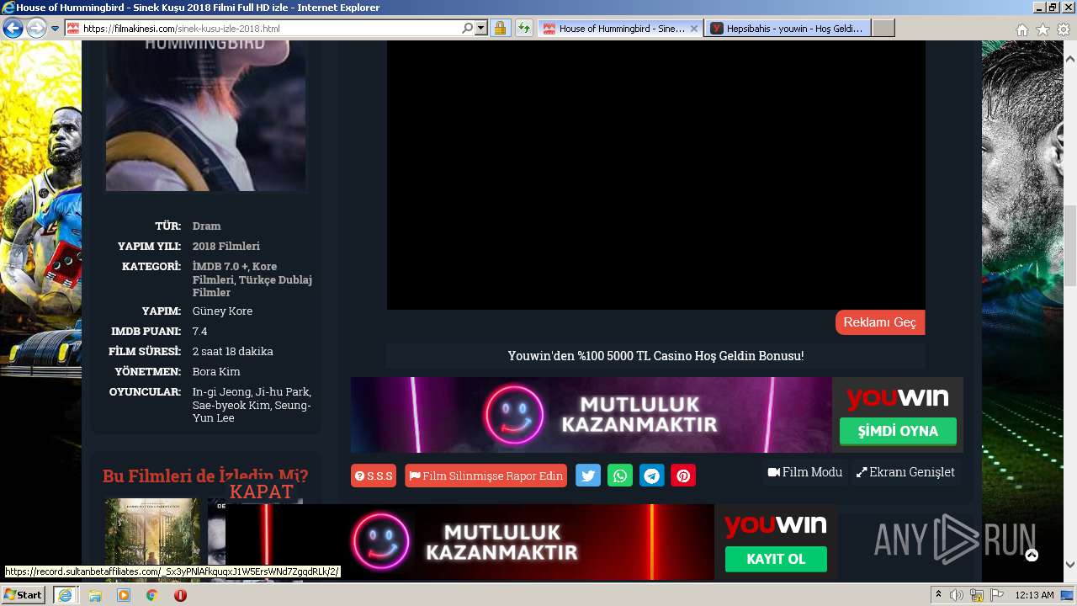Close the bottom ad with KAPAT
This screenshot has width=1077, height=606.
pos(262,492)
